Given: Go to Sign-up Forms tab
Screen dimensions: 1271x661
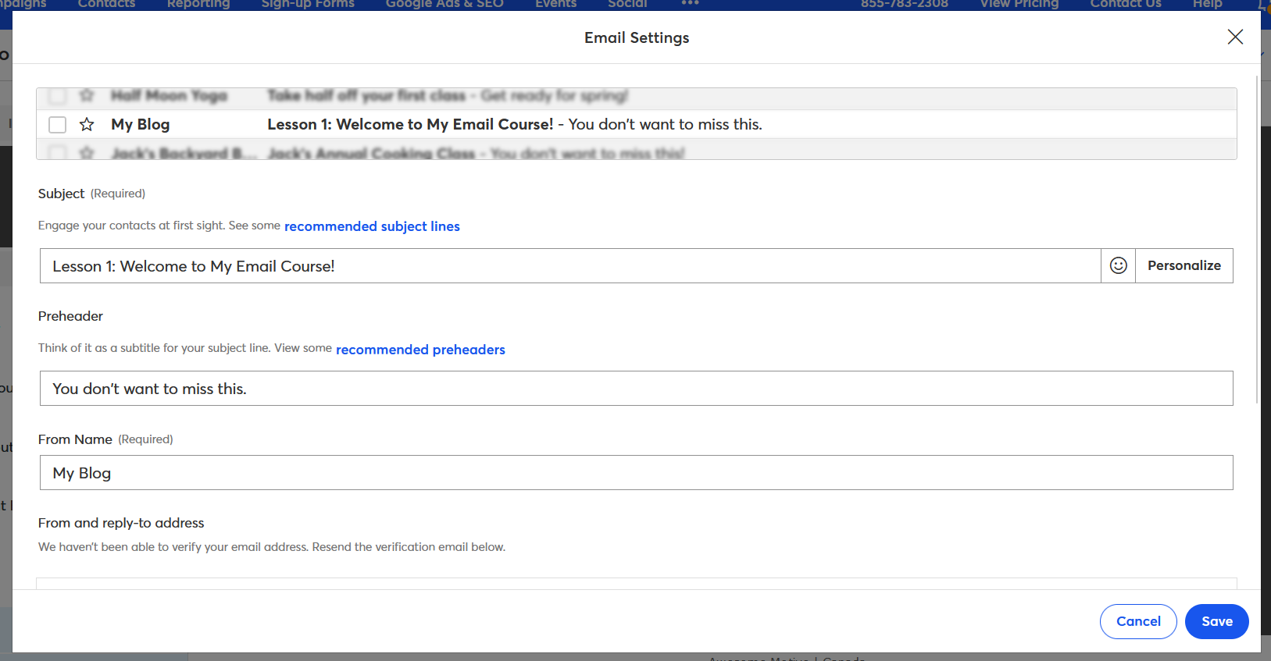Looking at the screenshot, I should [308, 4].
